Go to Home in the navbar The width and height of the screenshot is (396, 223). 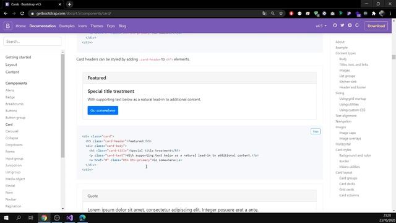click(20, 26)
